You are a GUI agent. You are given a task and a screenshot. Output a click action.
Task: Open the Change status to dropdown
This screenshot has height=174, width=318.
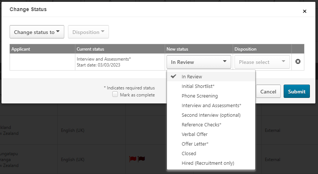point(37,32)
